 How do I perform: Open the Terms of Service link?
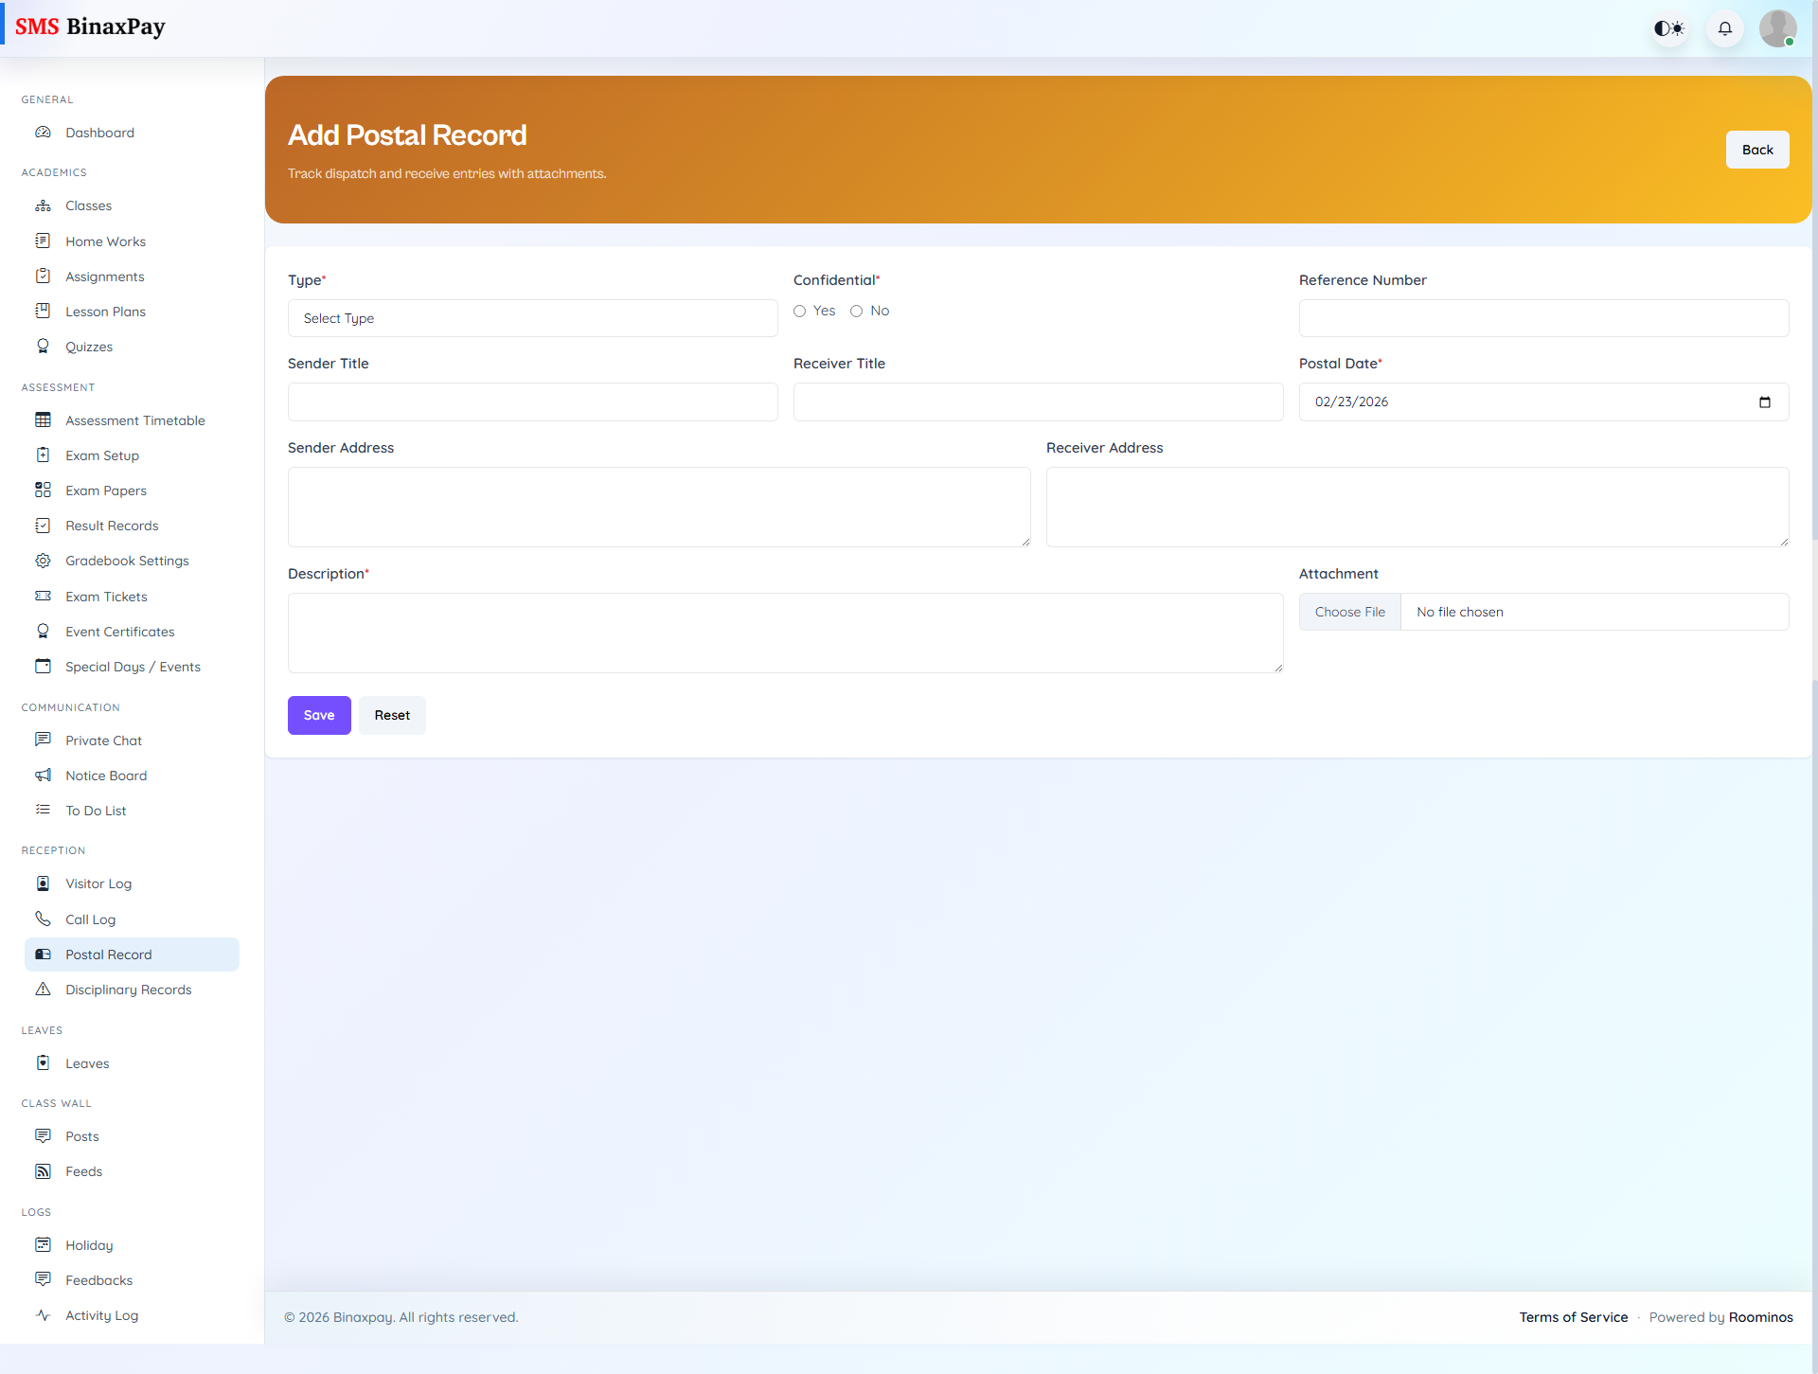tap(1574, 1316)
